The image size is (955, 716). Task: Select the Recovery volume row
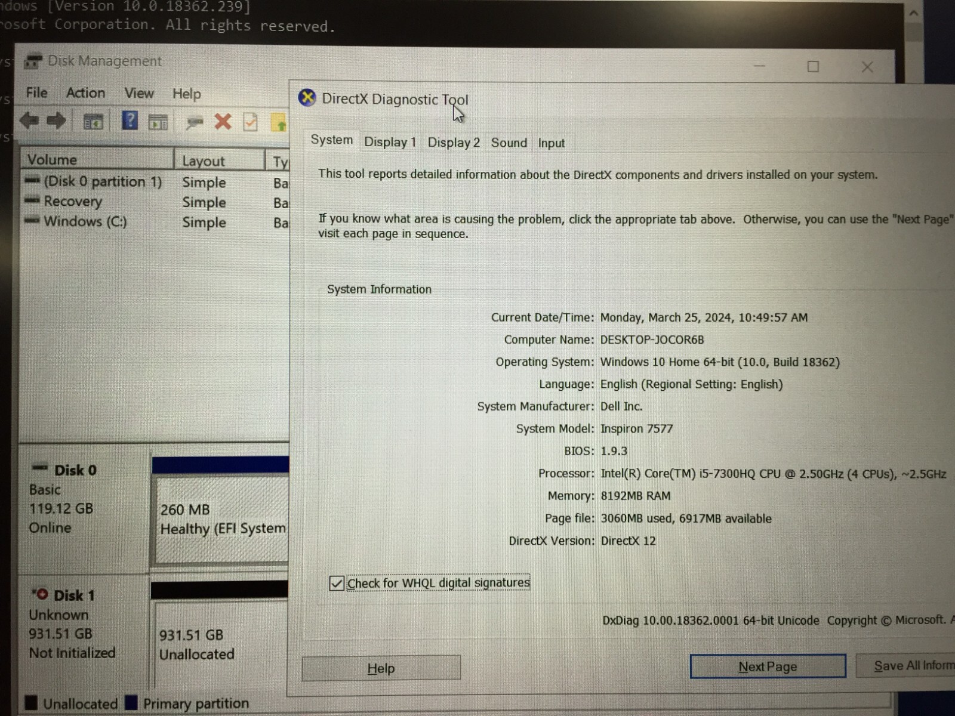pos(155,202)
